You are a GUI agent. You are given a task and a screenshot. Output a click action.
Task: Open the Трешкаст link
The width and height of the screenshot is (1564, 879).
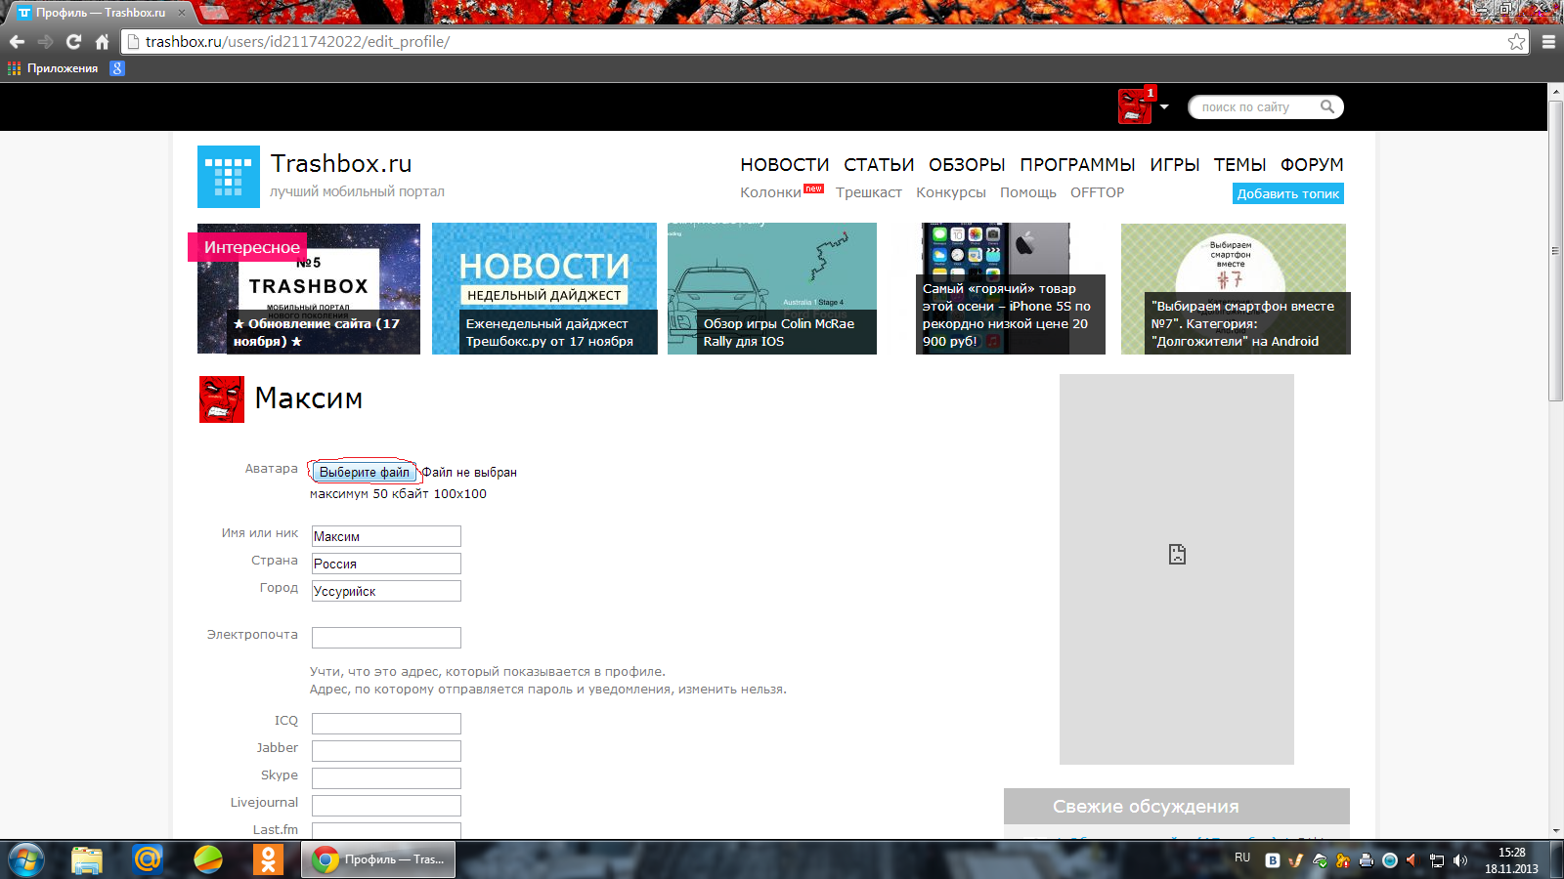868,192
